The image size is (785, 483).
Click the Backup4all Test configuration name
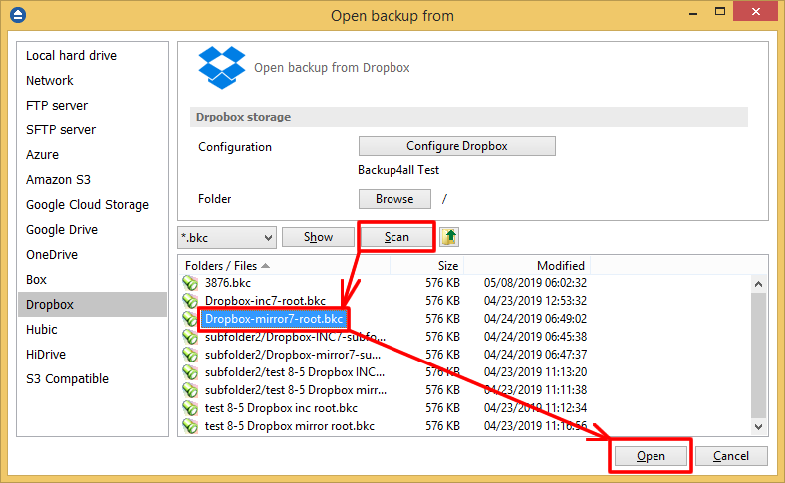coord(398,170)
